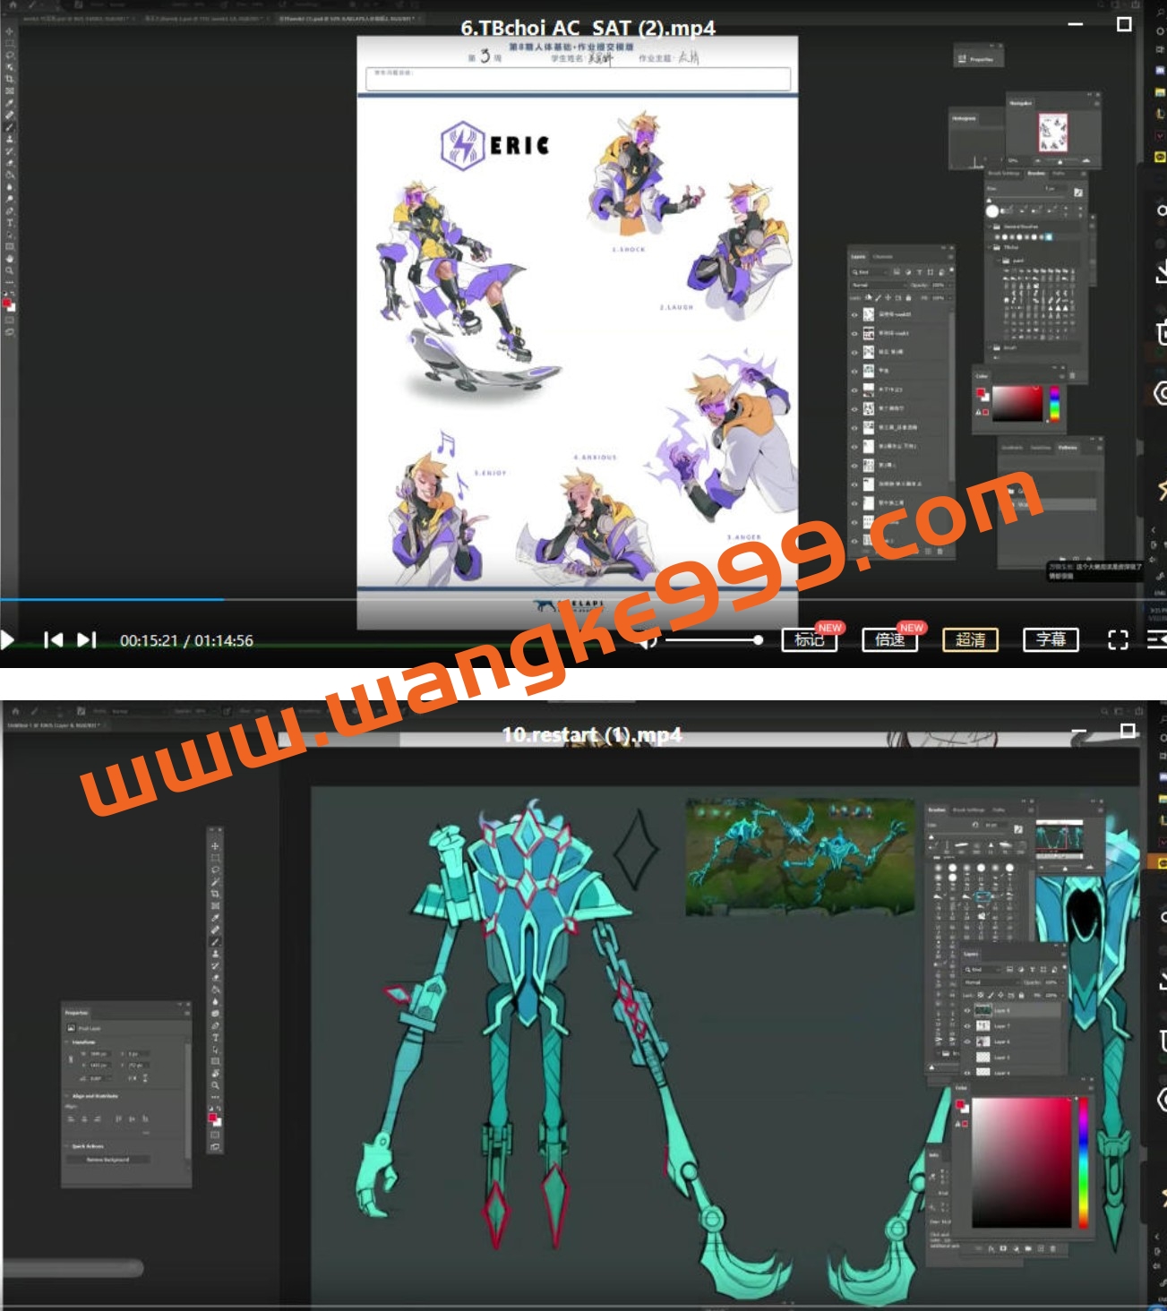Click the Remove Background quick action button
This screenshot has height=1311, width=1167.
click(107, 1159)
